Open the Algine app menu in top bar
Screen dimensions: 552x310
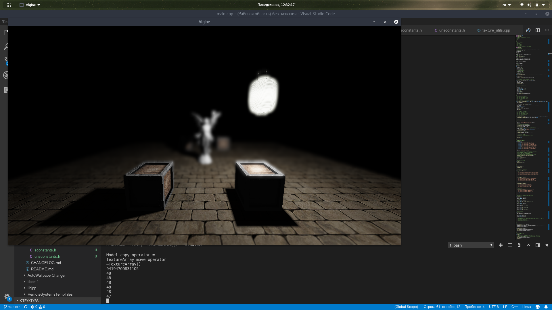click(x=30, y=5)
